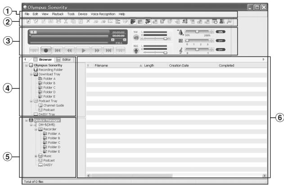Sort by the Length column header
This screenshot has height=185, width=284.
tap(155, 66)
